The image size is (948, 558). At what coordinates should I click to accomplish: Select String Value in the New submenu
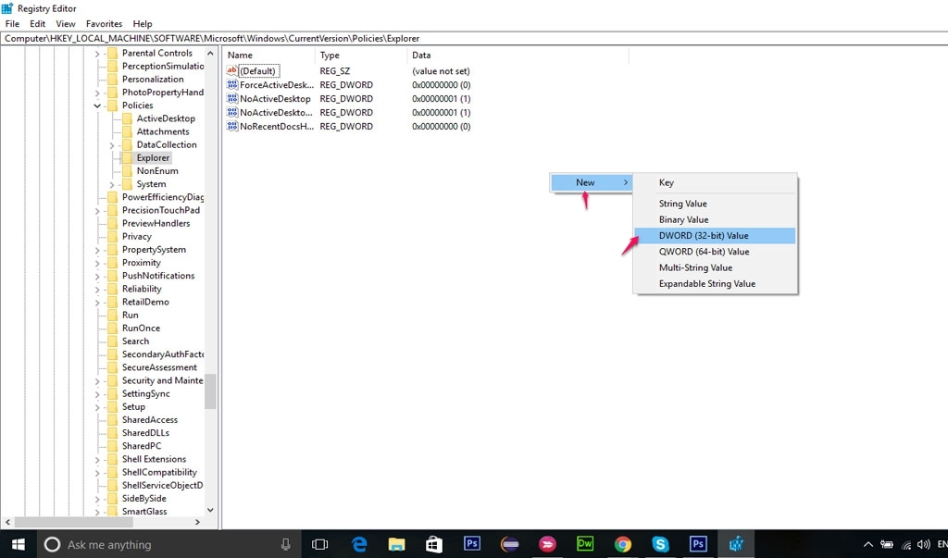pyautogui.click(x=682, y=204)
